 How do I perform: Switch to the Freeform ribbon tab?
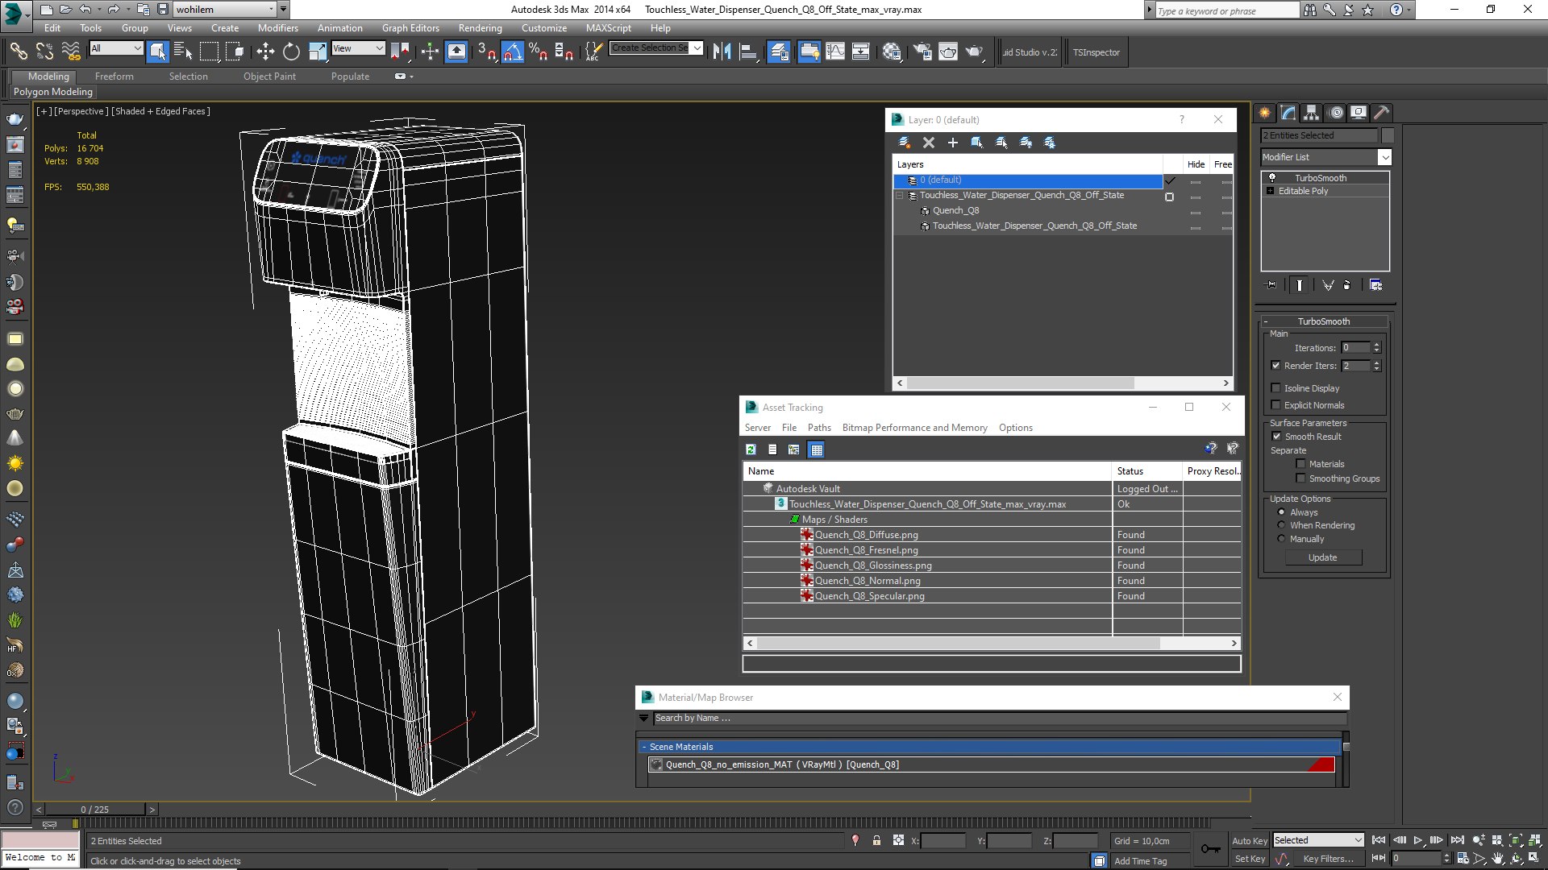pos(114,77)
